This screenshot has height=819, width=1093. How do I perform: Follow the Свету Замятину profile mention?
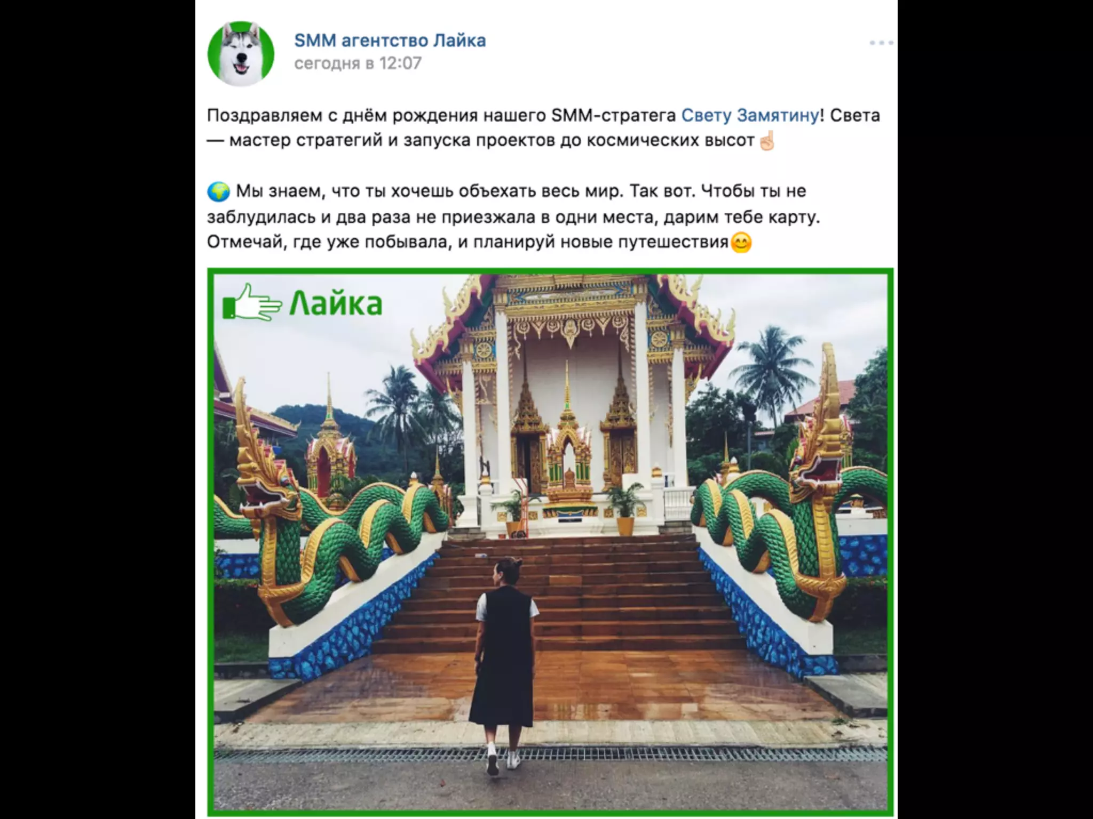click(x=750, y=115)
